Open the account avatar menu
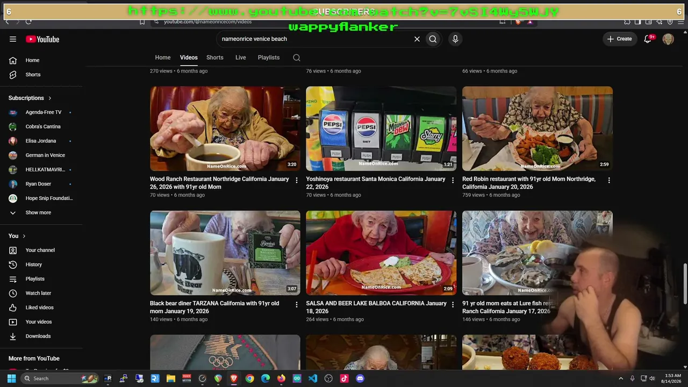The width and height of the screenshot is (688, 387). pyautogui.click(x=668, y=39)
